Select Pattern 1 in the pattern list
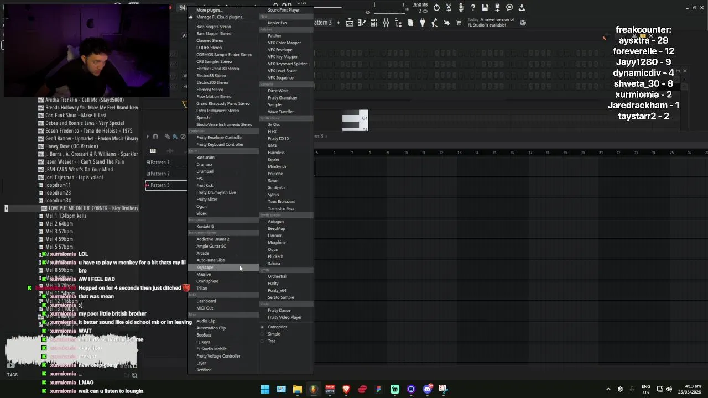 160,163
